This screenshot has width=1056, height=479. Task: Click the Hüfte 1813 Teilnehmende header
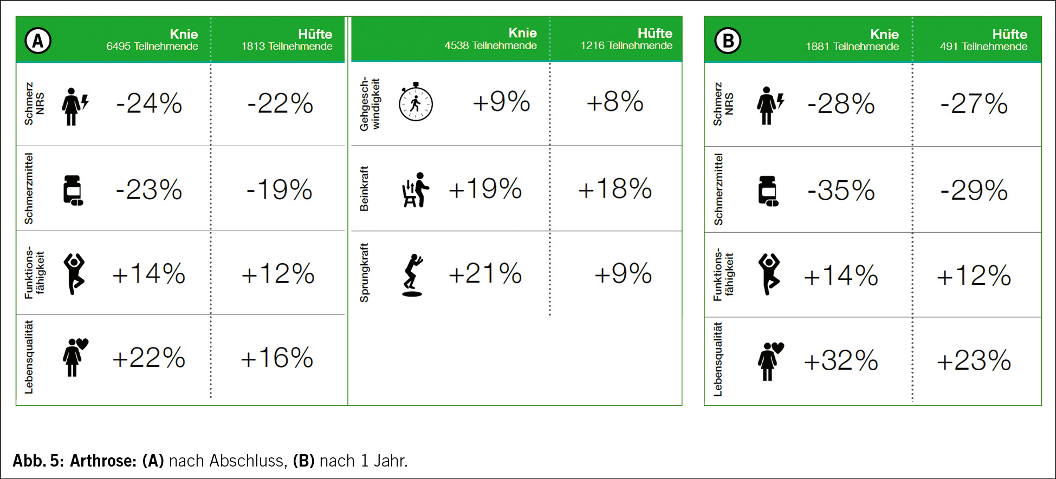[x=287, y=40]
